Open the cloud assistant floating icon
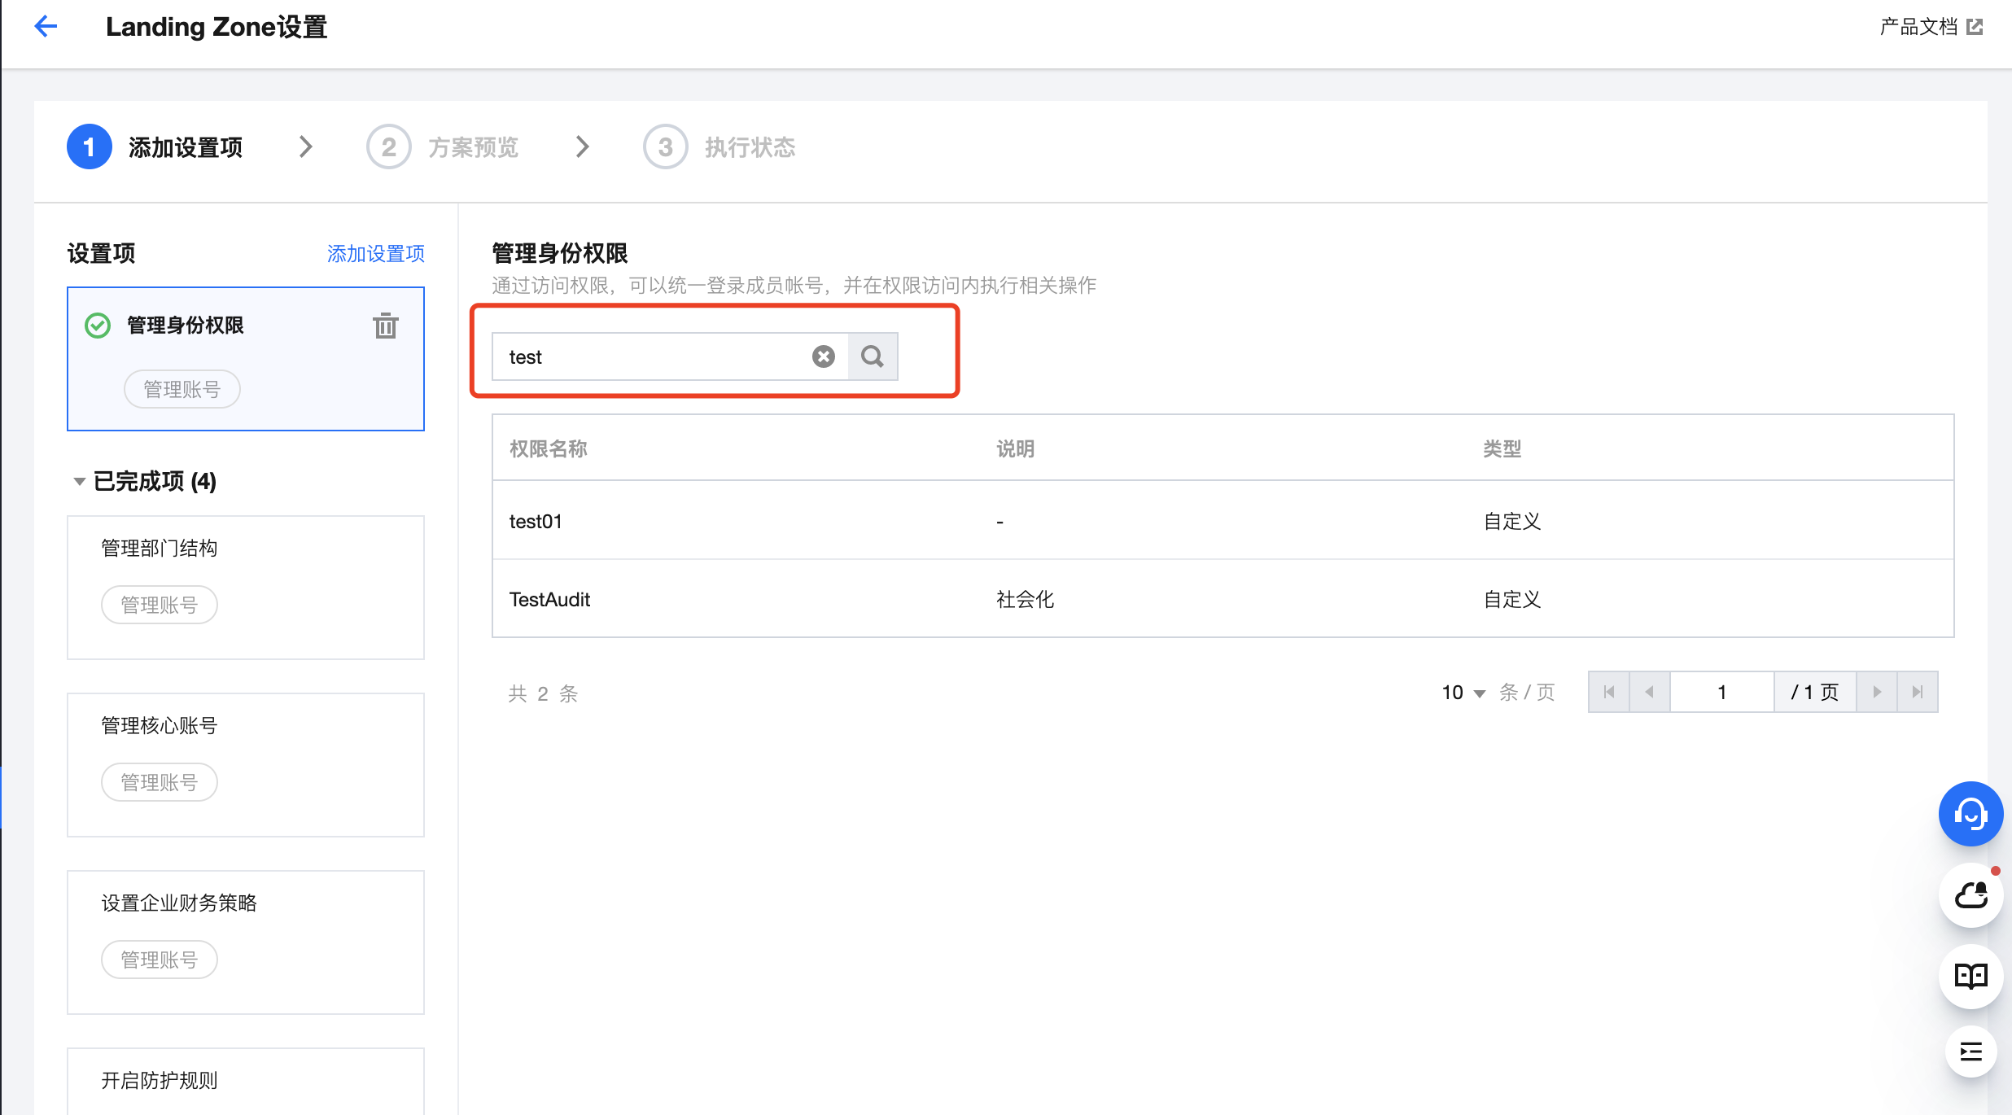Viewport: 2012px width, 1115px height. point(1970,895)
